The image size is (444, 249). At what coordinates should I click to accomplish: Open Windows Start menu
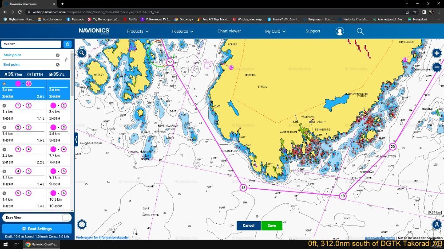pyautogui.click(x=5, y=244)
